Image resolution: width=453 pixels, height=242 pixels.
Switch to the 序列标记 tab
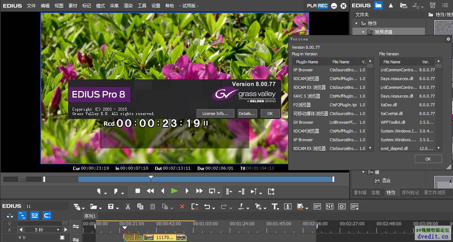[x=410, y=193]
